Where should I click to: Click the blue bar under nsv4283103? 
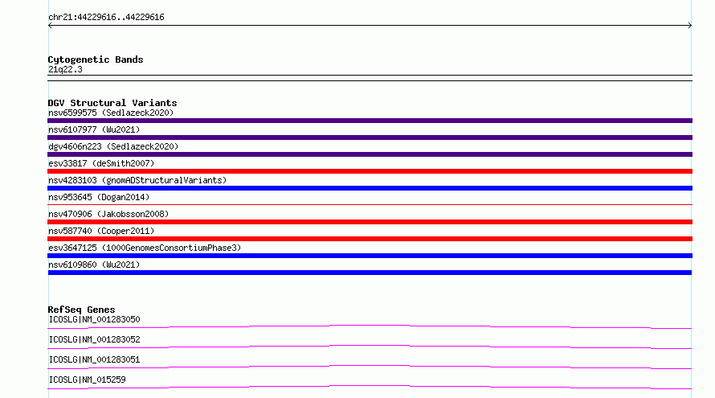click(370, 188)
